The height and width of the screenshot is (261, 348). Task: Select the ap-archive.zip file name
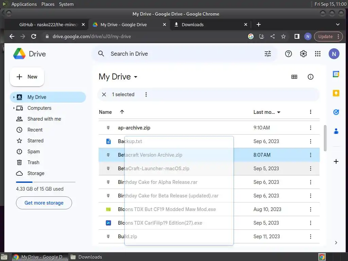coord(134,128)
